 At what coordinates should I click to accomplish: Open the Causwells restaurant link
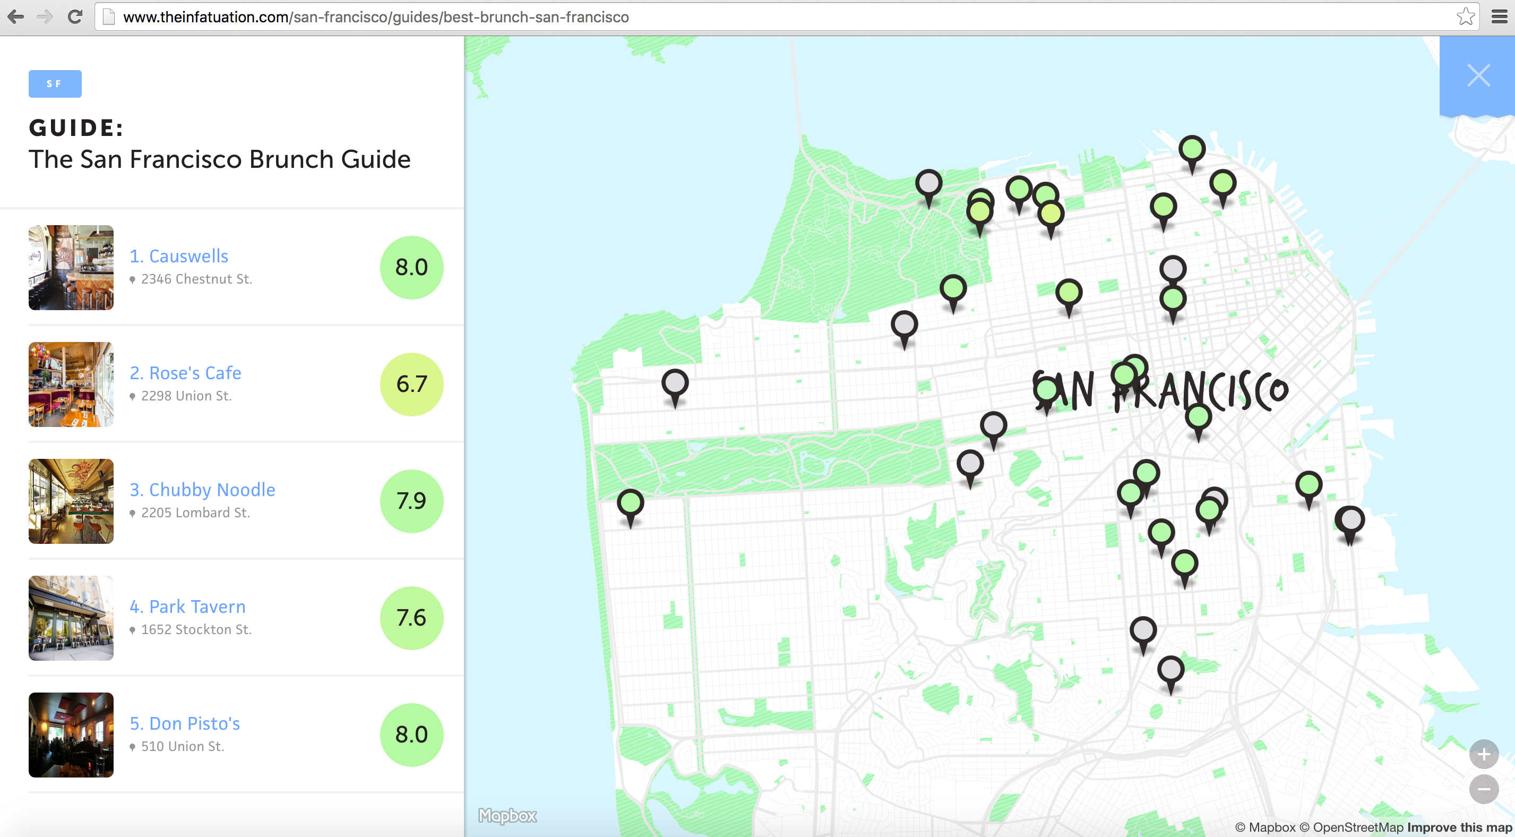[x=179, y=256]
